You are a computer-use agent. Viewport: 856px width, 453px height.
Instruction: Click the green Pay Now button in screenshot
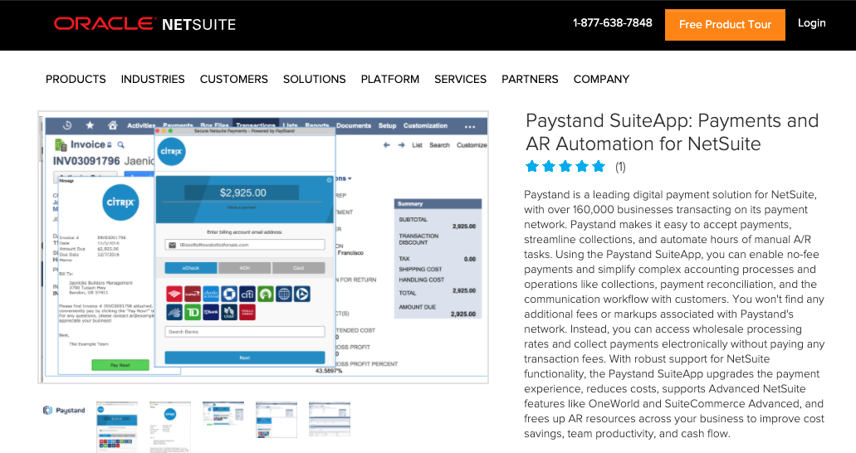click(x=120, y=365)
